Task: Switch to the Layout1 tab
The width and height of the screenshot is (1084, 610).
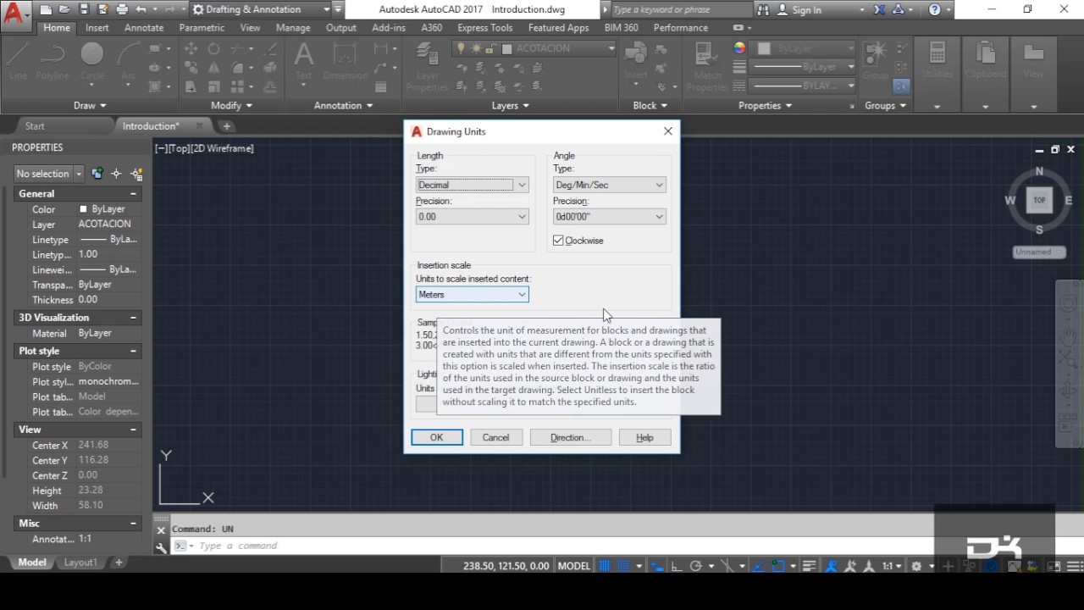Action: point(80,563)
